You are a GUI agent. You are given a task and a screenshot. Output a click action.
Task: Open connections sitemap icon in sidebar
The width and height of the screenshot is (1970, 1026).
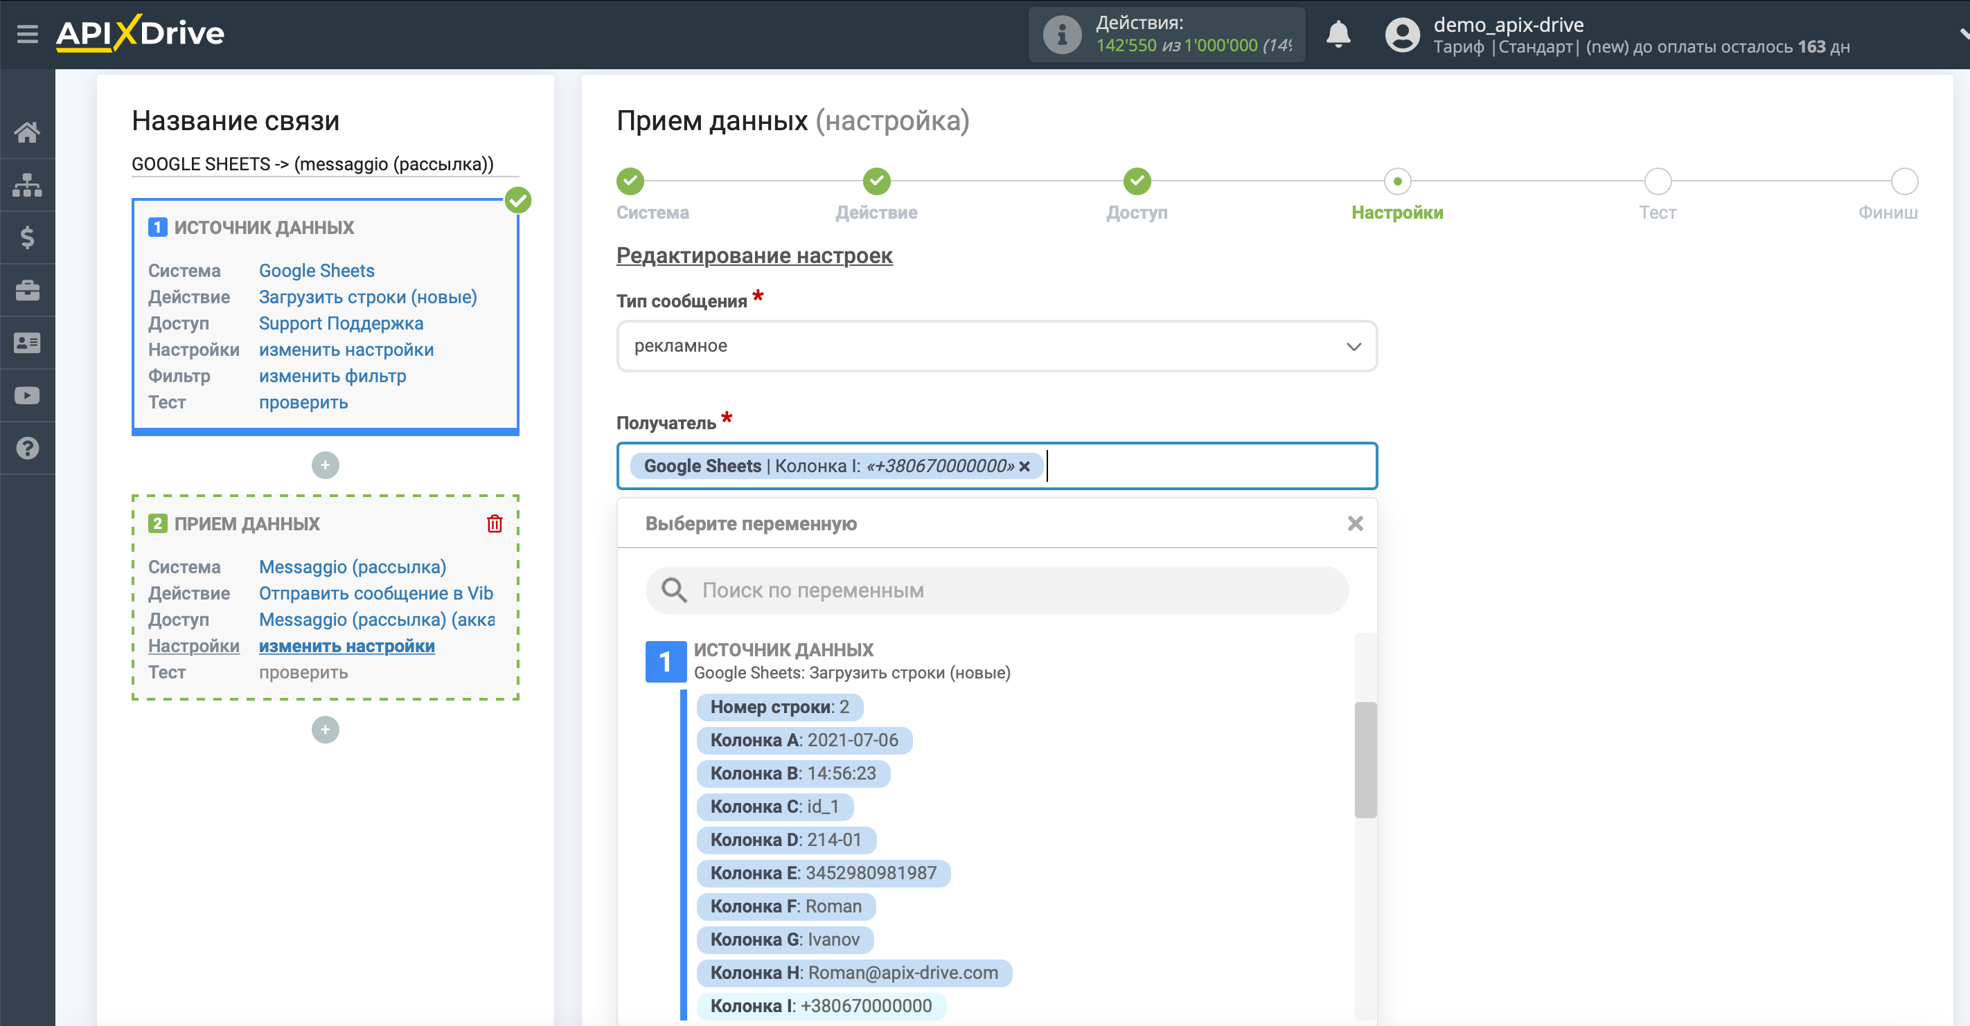coord(28,185)
